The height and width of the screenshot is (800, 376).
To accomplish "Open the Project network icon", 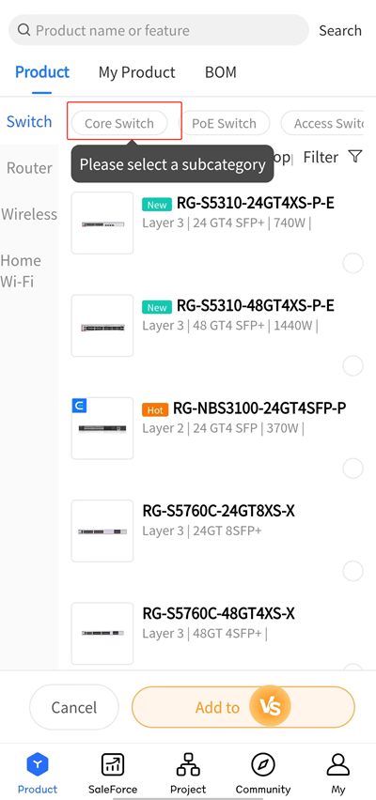I will pyautogui.click(x=188, y=765).
